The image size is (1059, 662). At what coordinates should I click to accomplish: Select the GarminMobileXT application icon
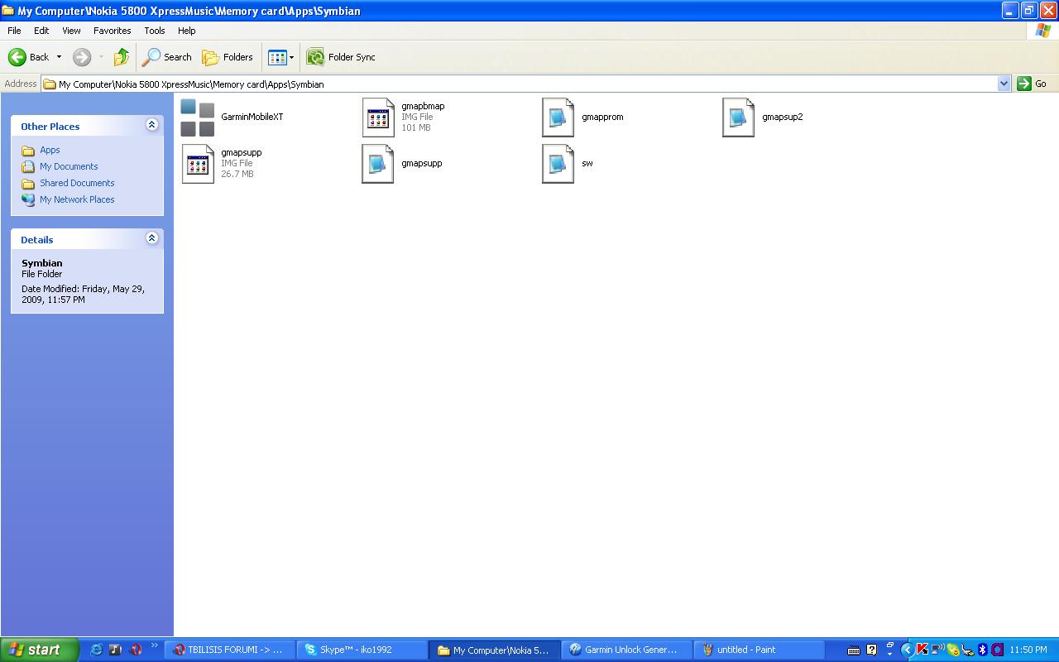pos(197,118)
